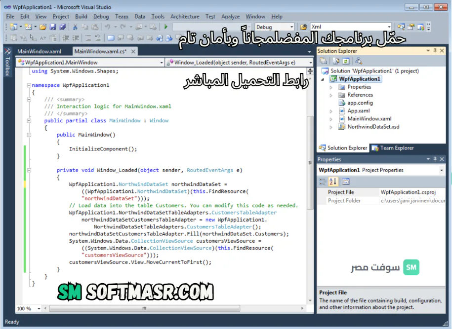The width and height of the screenshot is (452, 329).
Task: Open the Architecture menu
Action: [x=185, y=16]
